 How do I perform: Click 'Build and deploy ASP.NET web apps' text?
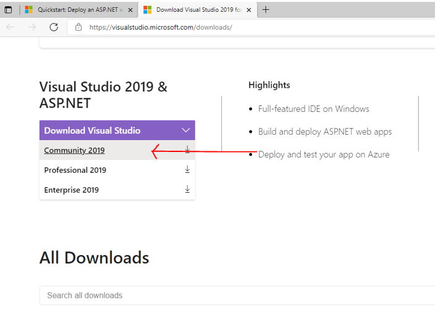point(325,132)
